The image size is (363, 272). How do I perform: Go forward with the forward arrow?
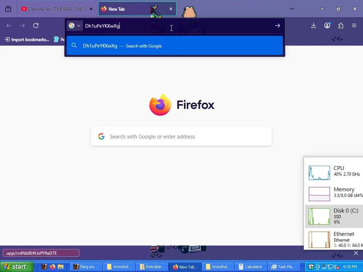pyautogui.click(x=22, y=25)
